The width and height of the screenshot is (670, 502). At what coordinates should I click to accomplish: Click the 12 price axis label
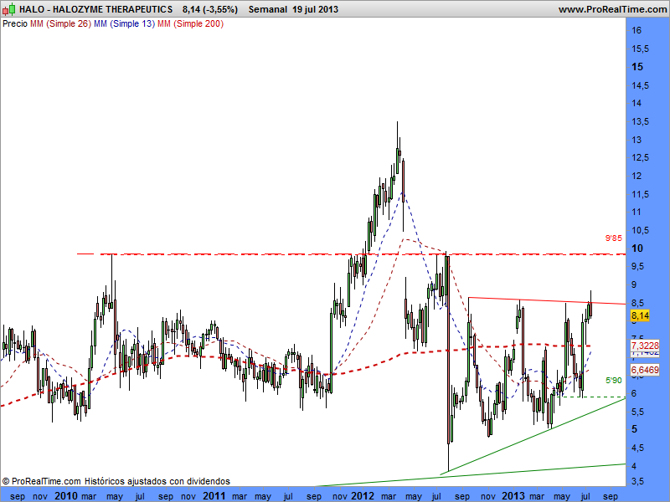[636, 176]
